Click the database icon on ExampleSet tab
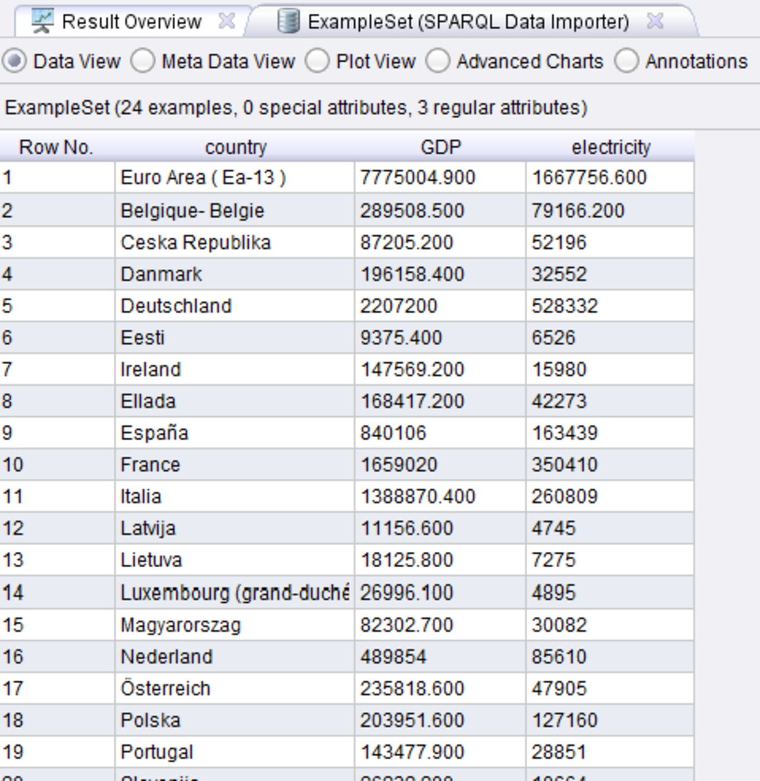The image size is (760, 781). 287,21
